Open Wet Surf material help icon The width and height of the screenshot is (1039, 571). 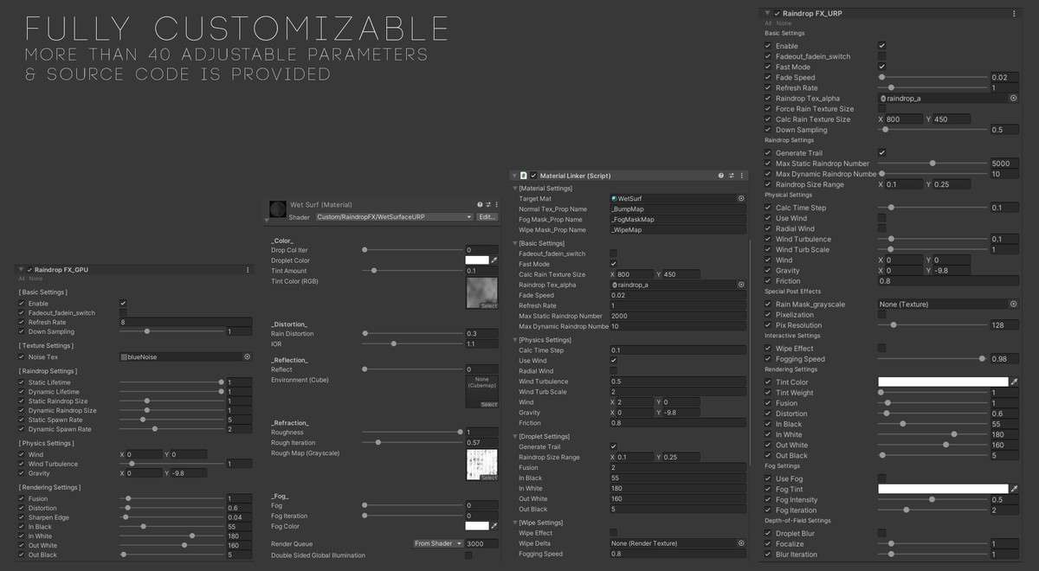[480, 205]
